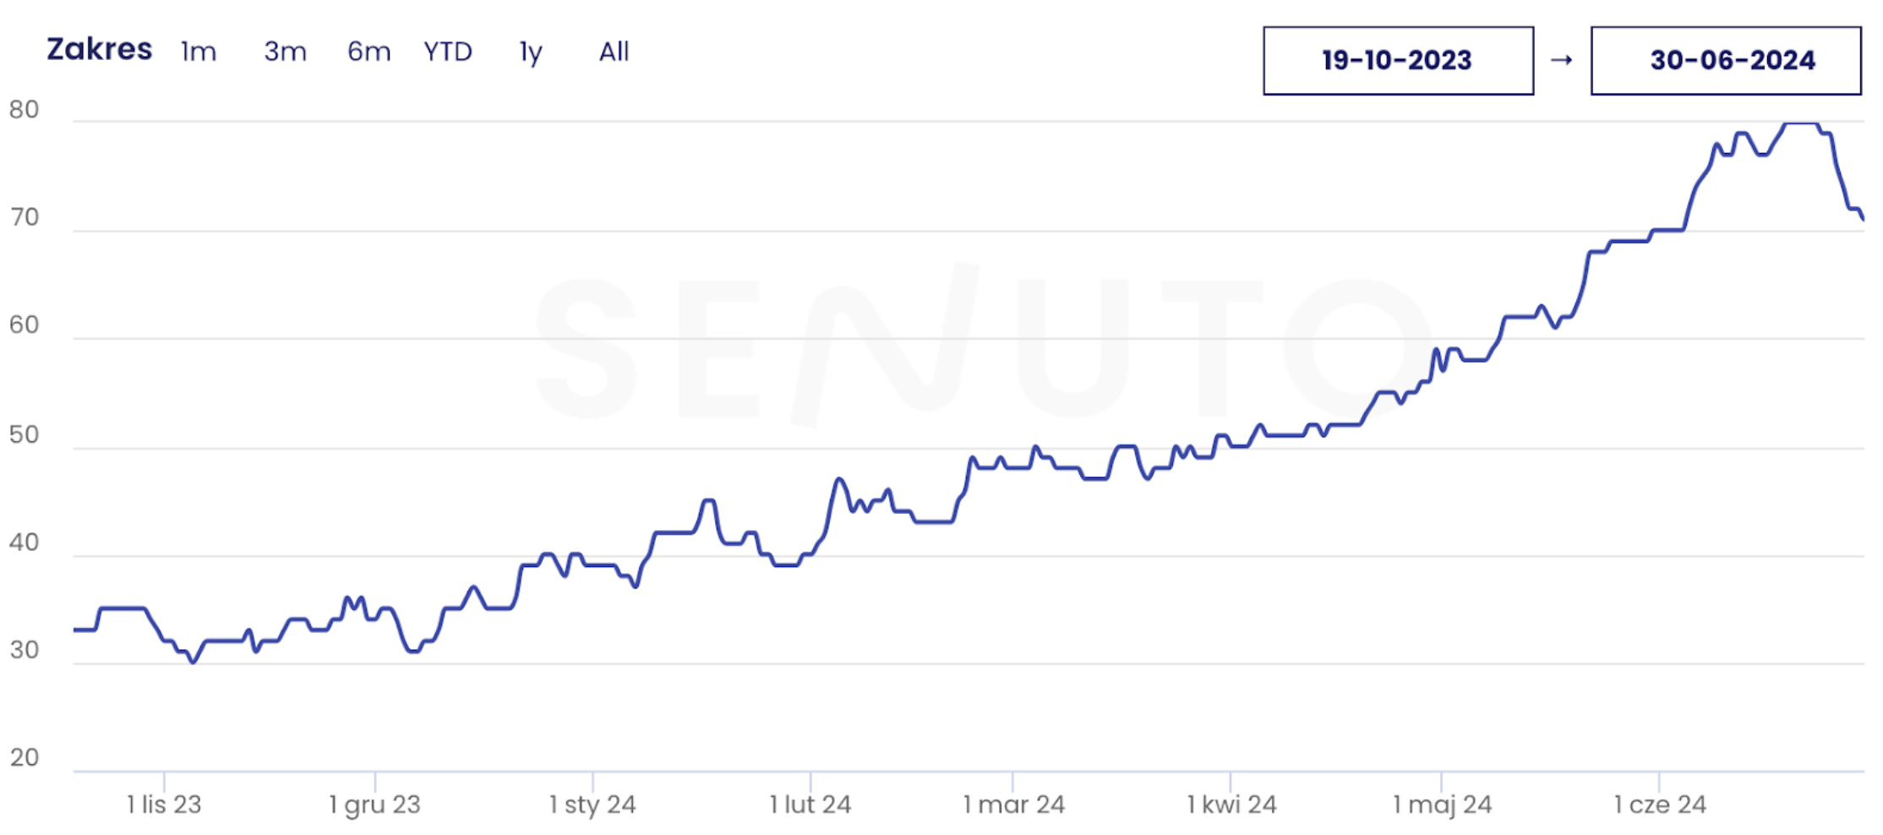
Task: Click the '1 mar 24' axis label
Action: pos(1013,804)
